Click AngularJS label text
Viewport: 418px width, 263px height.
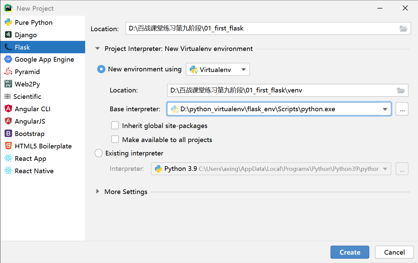[x=30, y=121]
